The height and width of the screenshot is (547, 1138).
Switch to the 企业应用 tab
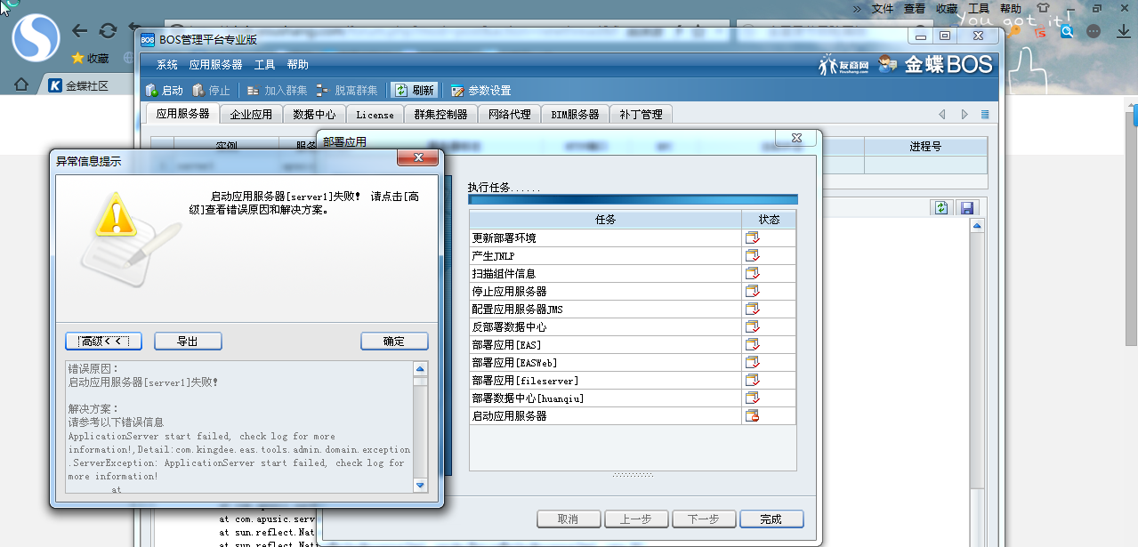(251, 115)
